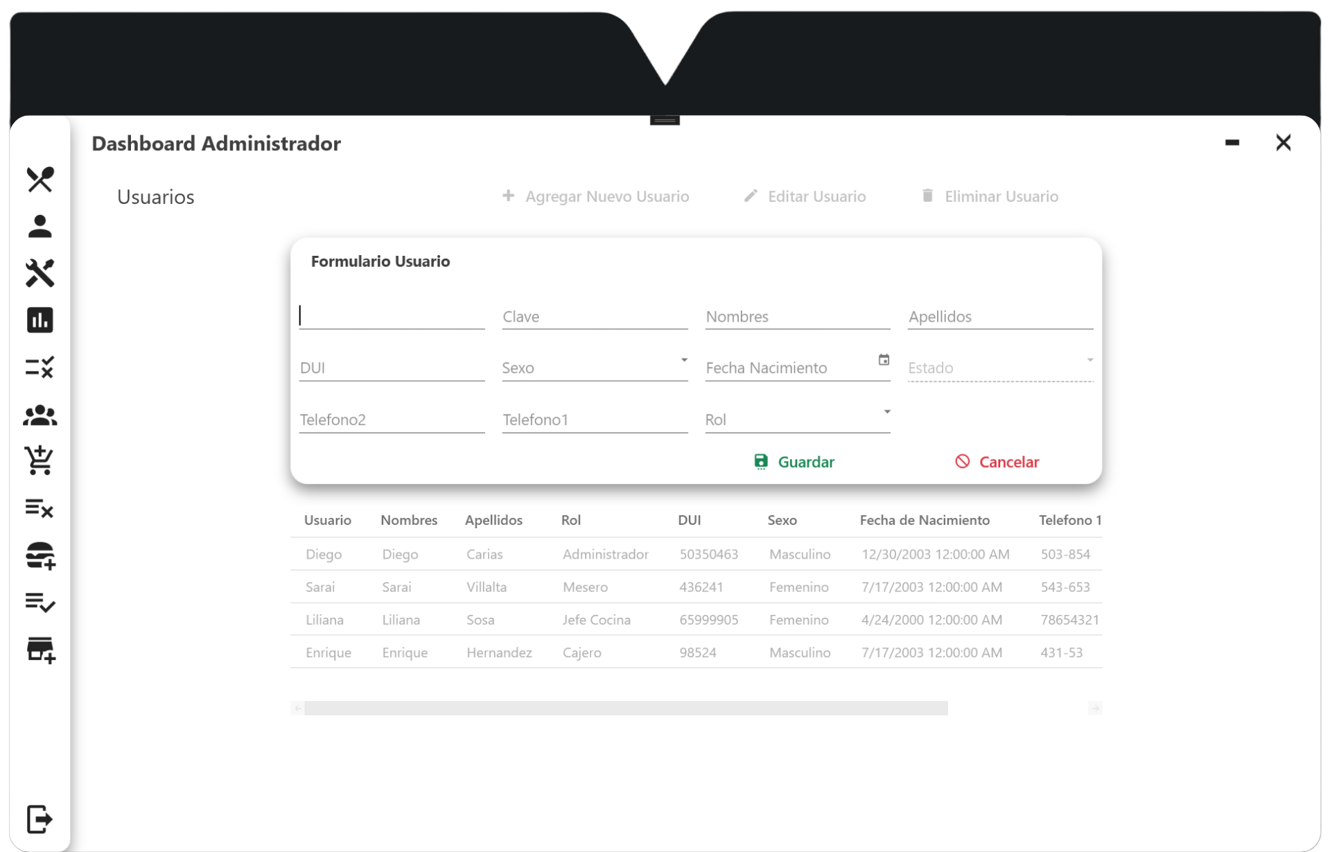Click phone value 78654321

pyautogui.click(x=1069, y=619)
